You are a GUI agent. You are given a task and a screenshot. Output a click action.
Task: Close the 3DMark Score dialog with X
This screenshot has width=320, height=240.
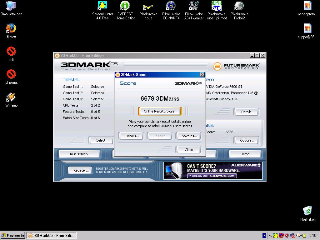pos(202,74)
